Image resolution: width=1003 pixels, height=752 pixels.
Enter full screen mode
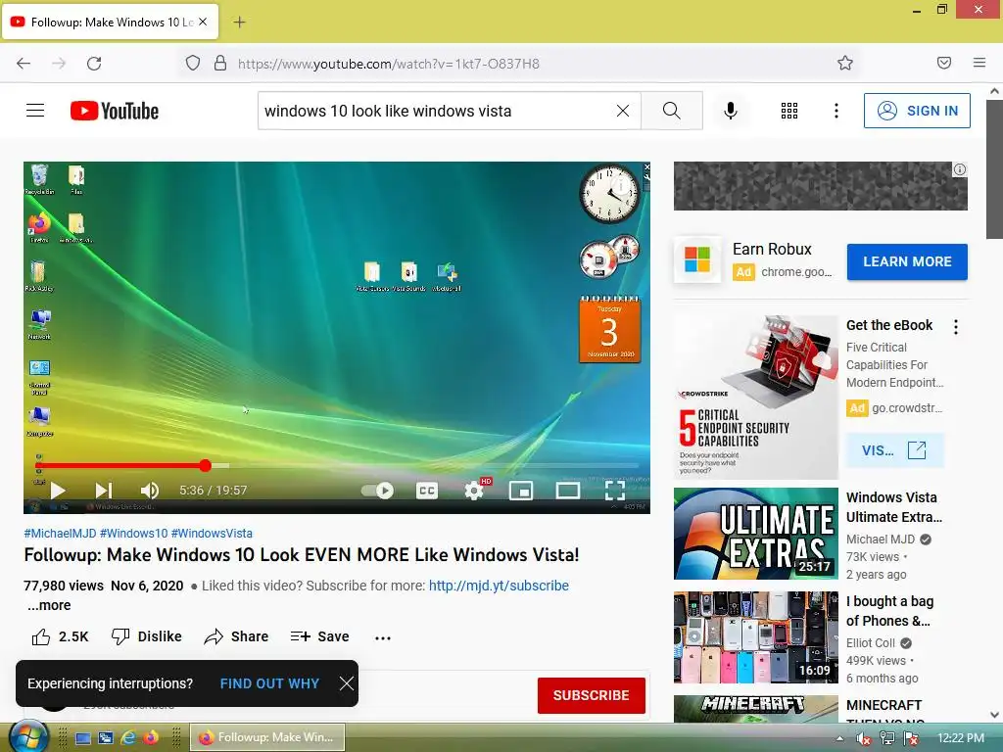coord(615,491)
